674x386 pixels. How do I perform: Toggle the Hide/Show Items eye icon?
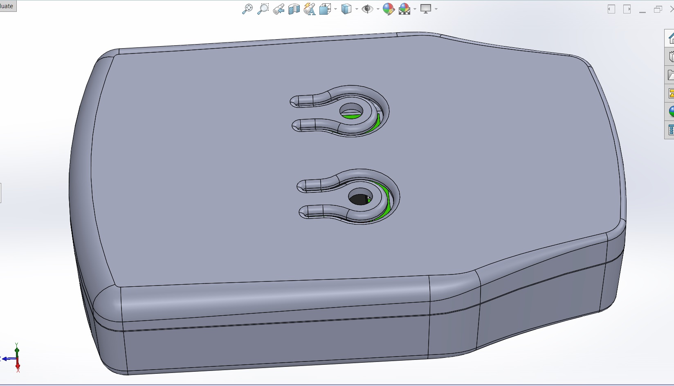pos(368,9)
